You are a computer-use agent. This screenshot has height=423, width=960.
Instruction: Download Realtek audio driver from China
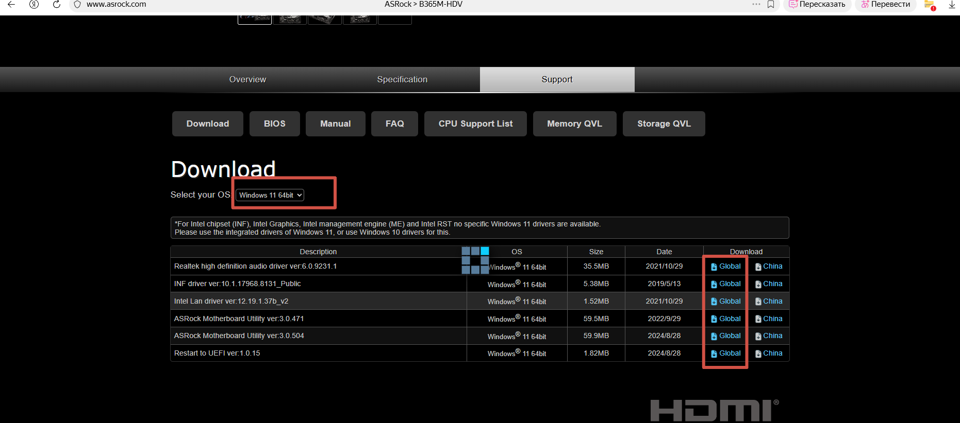point(769,267)
